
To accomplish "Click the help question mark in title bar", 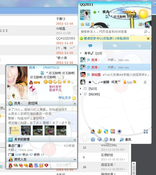I will click(x=124, y=4).
